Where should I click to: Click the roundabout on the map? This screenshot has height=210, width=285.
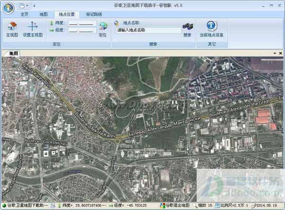coord(118,141)
